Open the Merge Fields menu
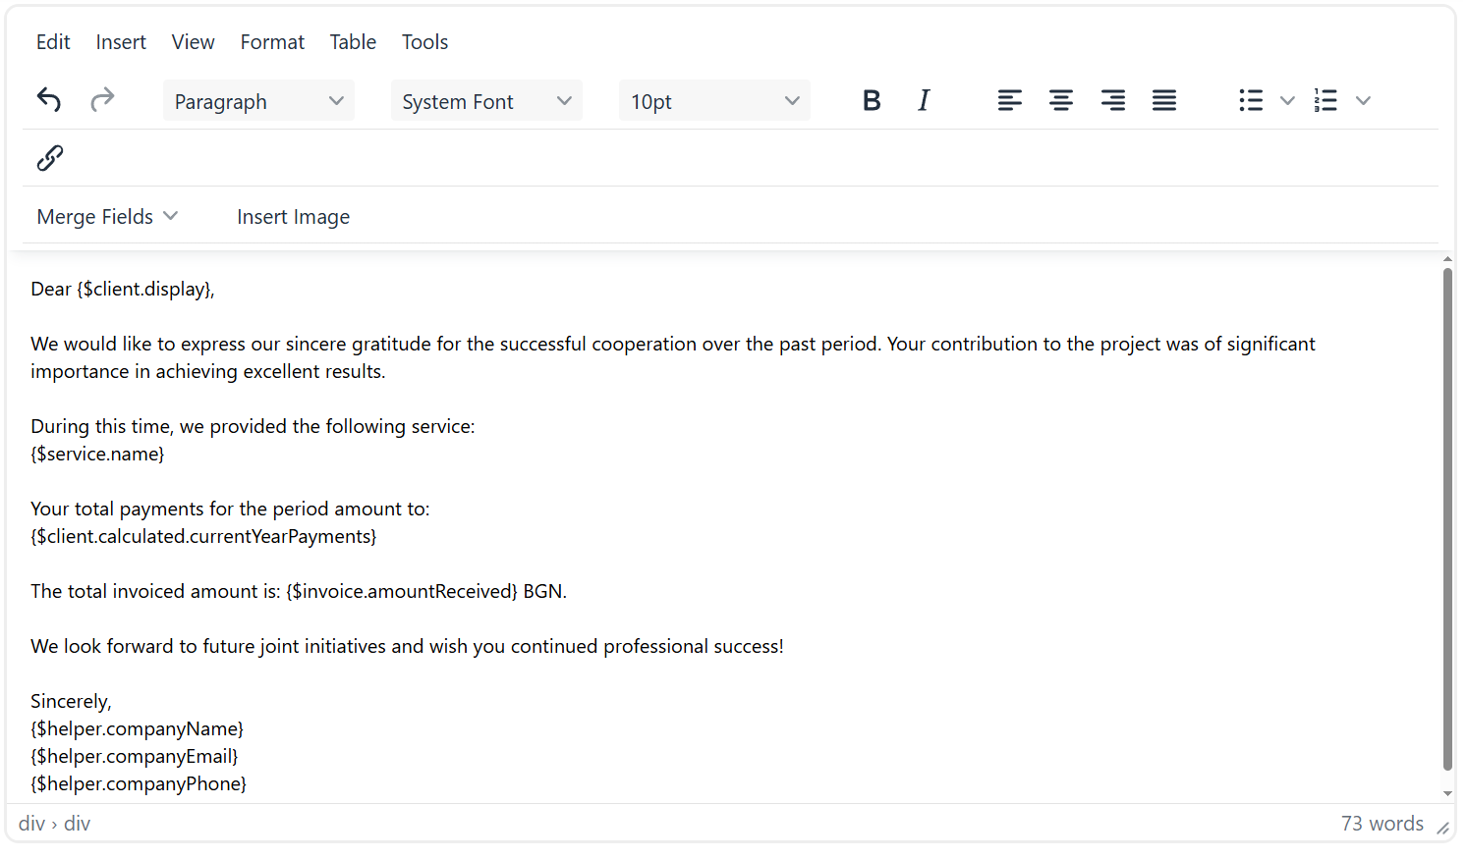The height and width of the screenshot is (859, 1467). pos(106,216)
